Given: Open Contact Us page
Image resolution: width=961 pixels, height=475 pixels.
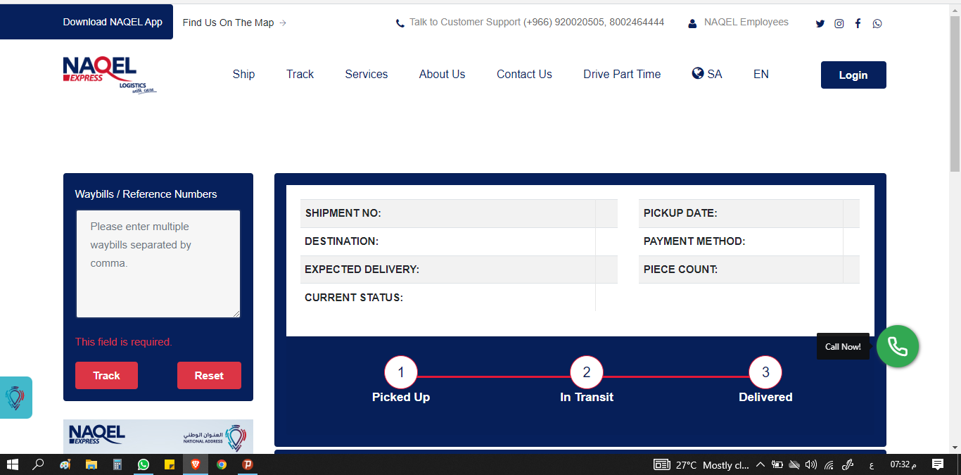Looking at the screenshot, I should 524,74.
